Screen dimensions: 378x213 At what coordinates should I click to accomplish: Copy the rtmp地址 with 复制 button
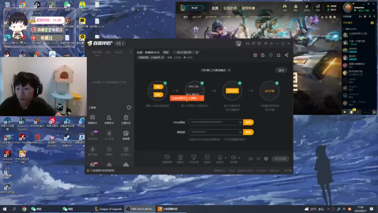(249, 122)
